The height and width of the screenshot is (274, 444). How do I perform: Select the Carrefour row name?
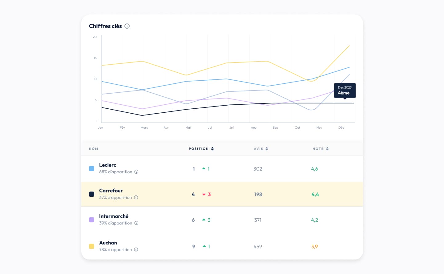[x=111, y=191]
